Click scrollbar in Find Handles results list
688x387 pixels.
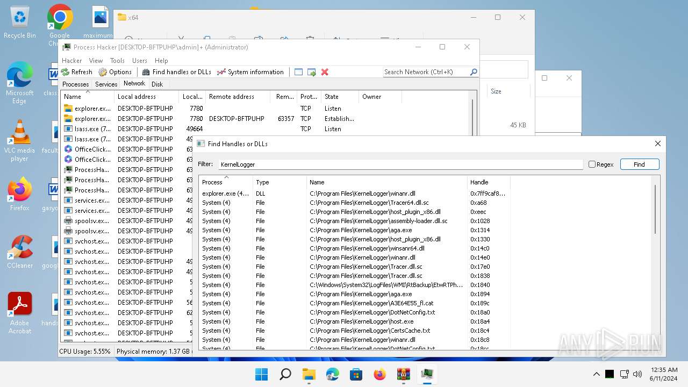pyautogui.click(x=655, y=210)
